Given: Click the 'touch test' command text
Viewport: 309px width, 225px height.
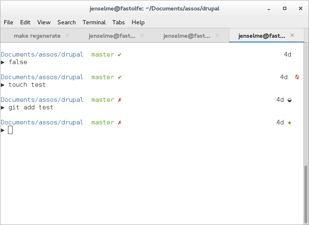Looking at the screenshot, I should [x=27, y=85].
